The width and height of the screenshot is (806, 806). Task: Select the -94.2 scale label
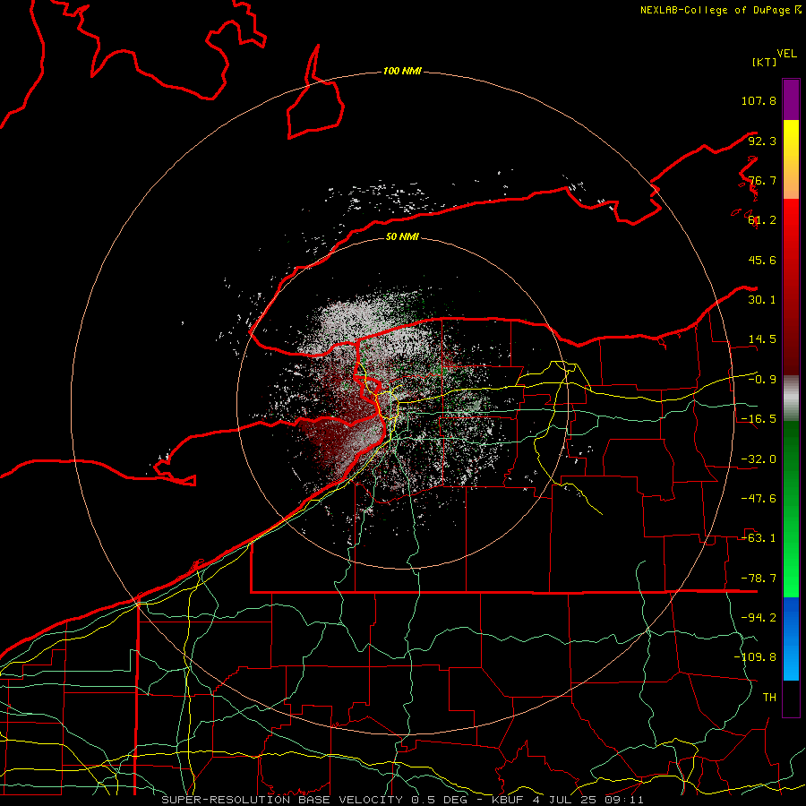pos(759,617)
